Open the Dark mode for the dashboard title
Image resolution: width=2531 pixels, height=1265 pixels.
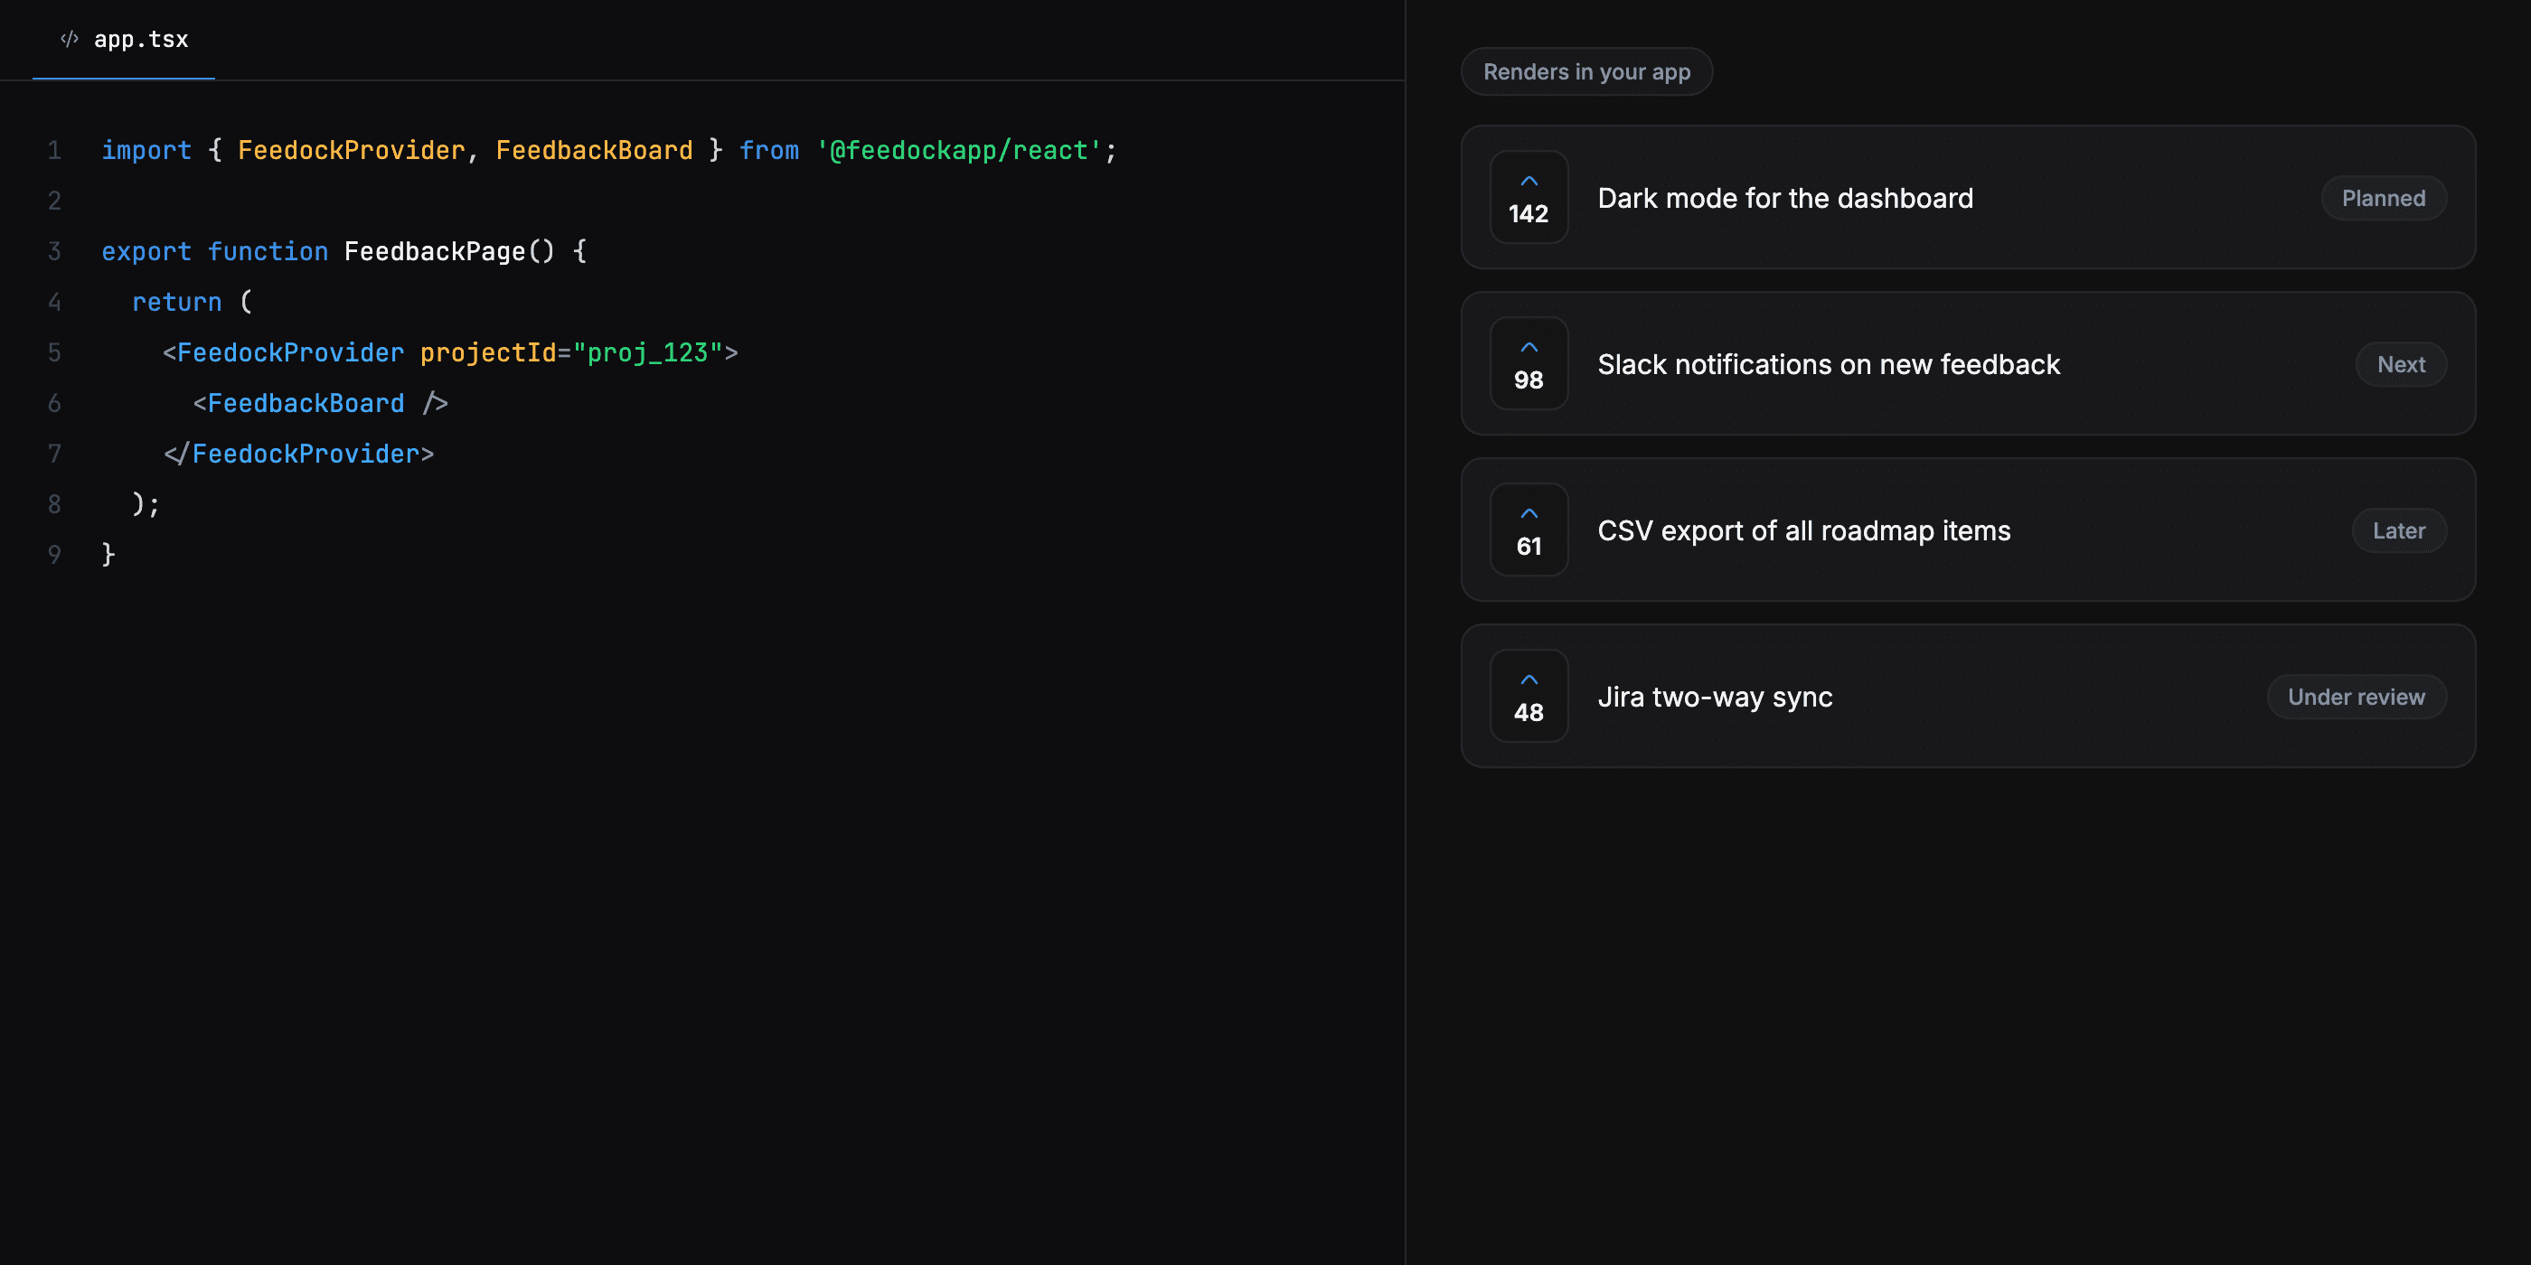click(x=1785, y=199)
